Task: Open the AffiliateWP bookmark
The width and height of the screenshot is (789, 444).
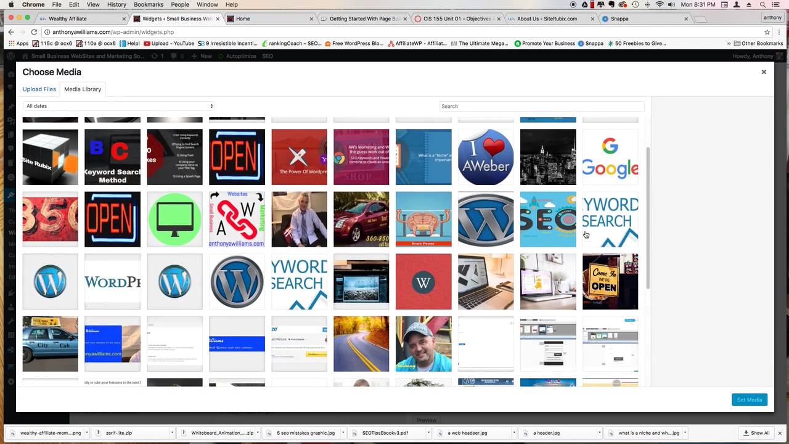Action: tap(417, 44)
